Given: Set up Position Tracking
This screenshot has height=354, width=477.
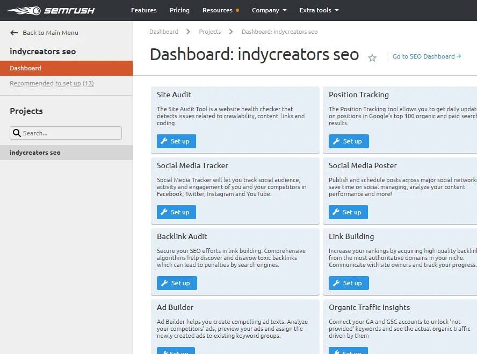Looking at the screenshot, I should pos(349,141).
